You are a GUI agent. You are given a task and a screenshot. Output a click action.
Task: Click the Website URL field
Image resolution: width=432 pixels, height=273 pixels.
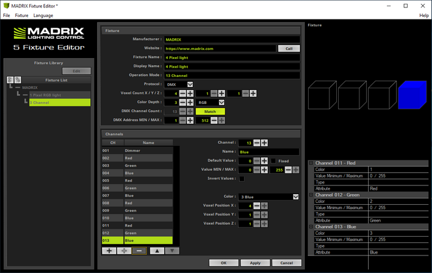point(220,48)
